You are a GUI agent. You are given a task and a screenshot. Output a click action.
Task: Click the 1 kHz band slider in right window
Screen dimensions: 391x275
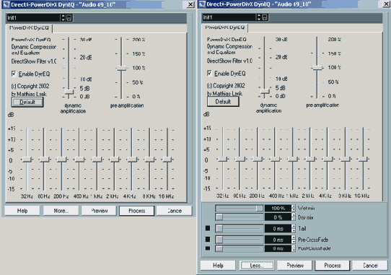click(293, 159)
